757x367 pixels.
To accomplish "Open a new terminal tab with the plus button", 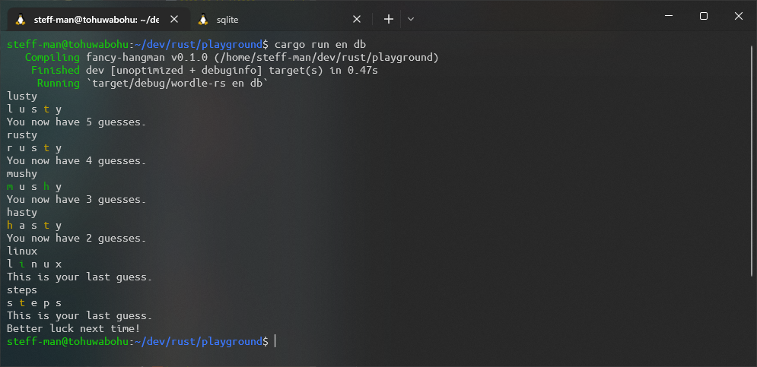I will (388, 19).
